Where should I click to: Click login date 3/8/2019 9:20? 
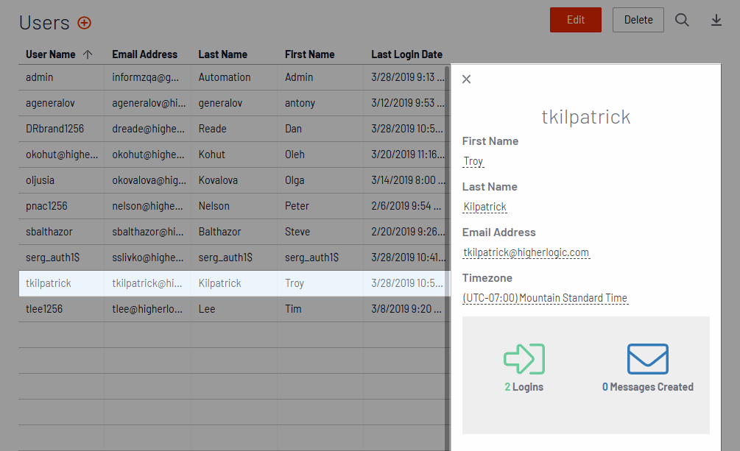(406, 309)
